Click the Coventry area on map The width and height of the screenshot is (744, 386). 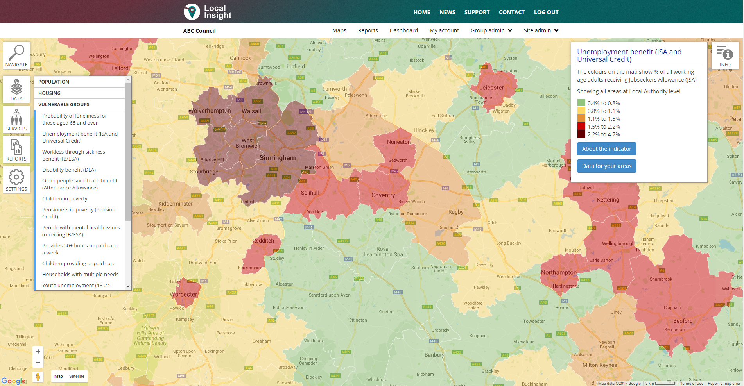tap(383, 195)
